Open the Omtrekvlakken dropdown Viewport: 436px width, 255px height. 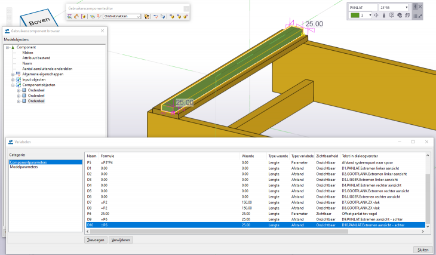coord(139,17)
